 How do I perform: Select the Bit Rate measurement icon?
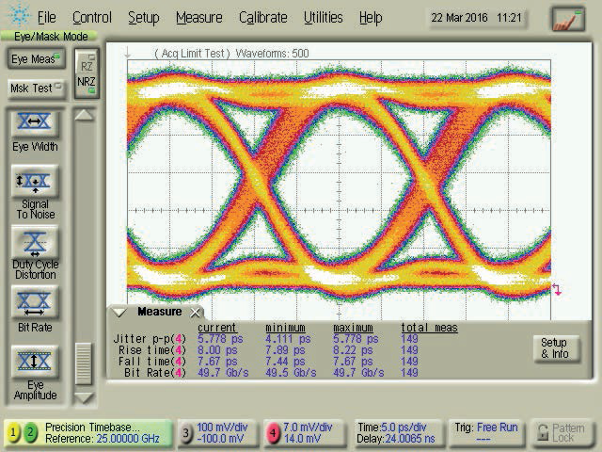[x=35, y=302]
